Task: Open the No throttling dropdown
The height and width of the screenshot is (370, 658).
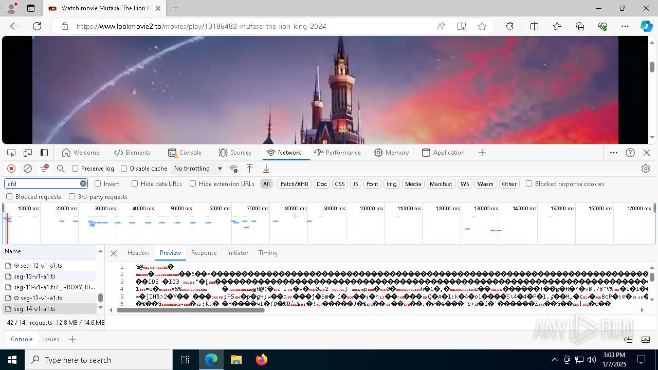Action: [x=198, y=169]
